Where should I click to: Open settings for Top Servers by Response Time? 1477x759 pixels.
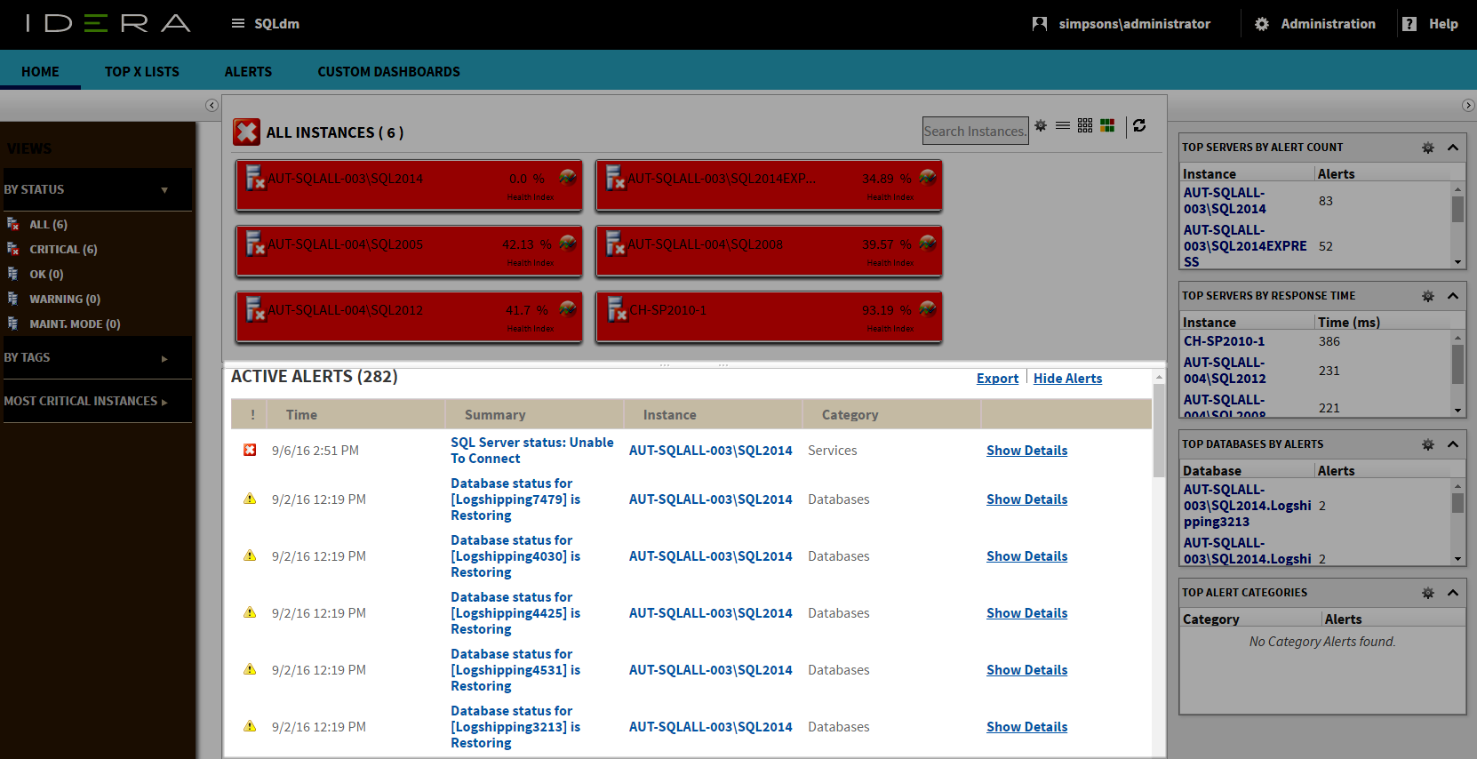click(x=1428, y=296)
